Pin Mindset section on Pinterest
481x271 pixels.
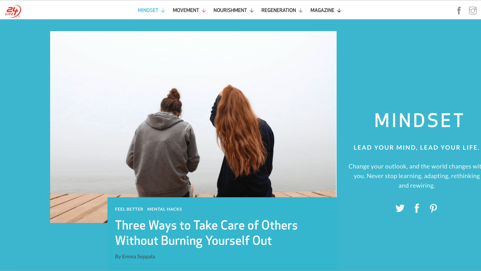click(x=433, y=208)
